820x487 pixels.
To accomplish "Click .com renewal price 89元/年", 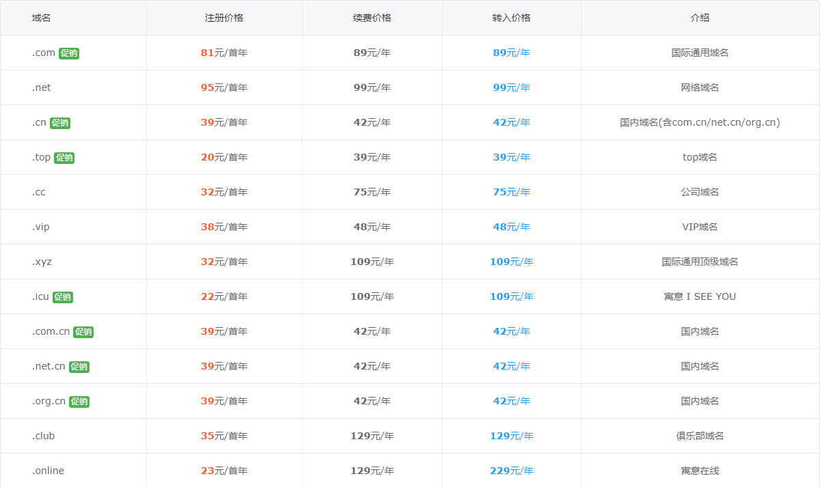I will pyautogui.click(x=372, y=53).
